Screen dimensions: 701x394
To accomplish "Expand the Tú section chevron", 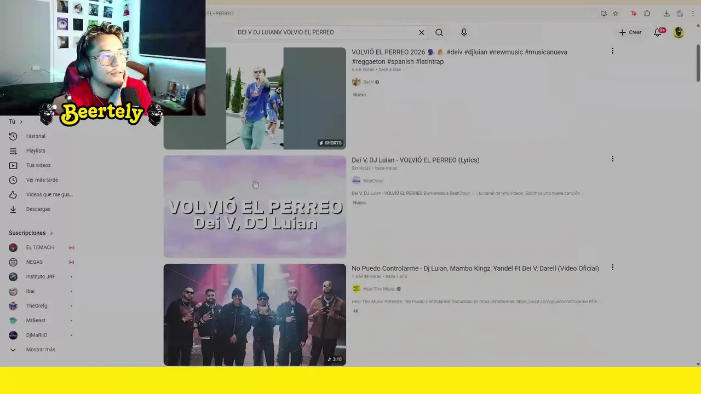I will pos(21,121).
